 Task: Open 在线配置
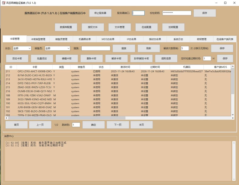[146, 27]
